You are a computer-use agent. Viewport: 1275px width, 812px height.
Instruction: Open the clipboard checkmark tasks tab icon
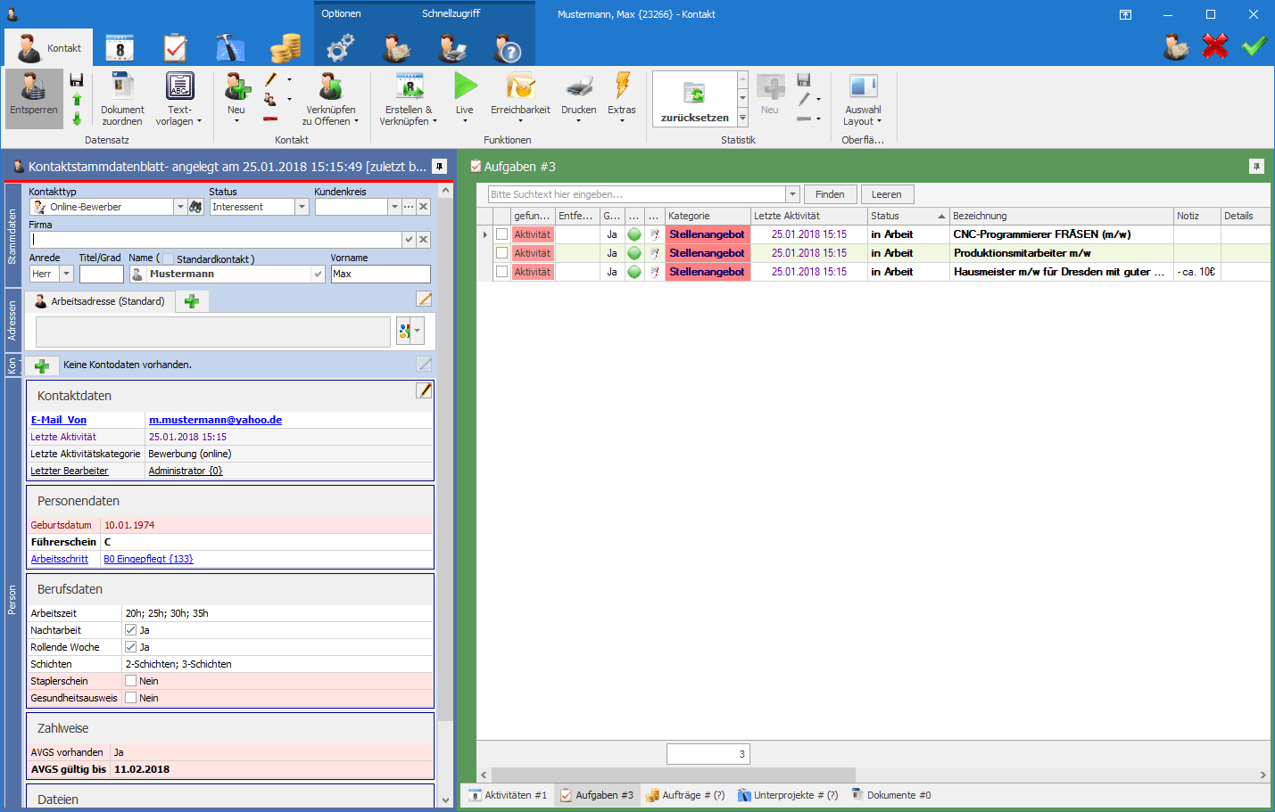click(x=175, y=48)
